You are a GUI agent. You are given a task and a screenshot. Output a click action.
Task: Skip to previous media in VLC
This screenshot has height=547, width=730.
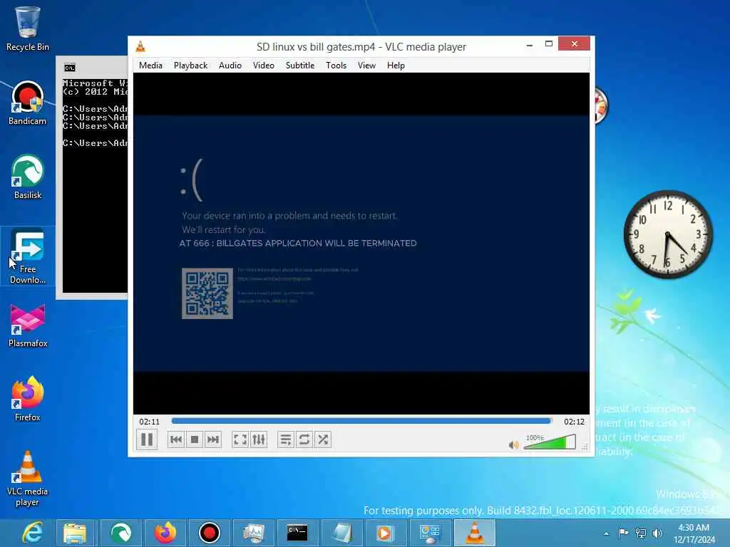pos(176,439)
